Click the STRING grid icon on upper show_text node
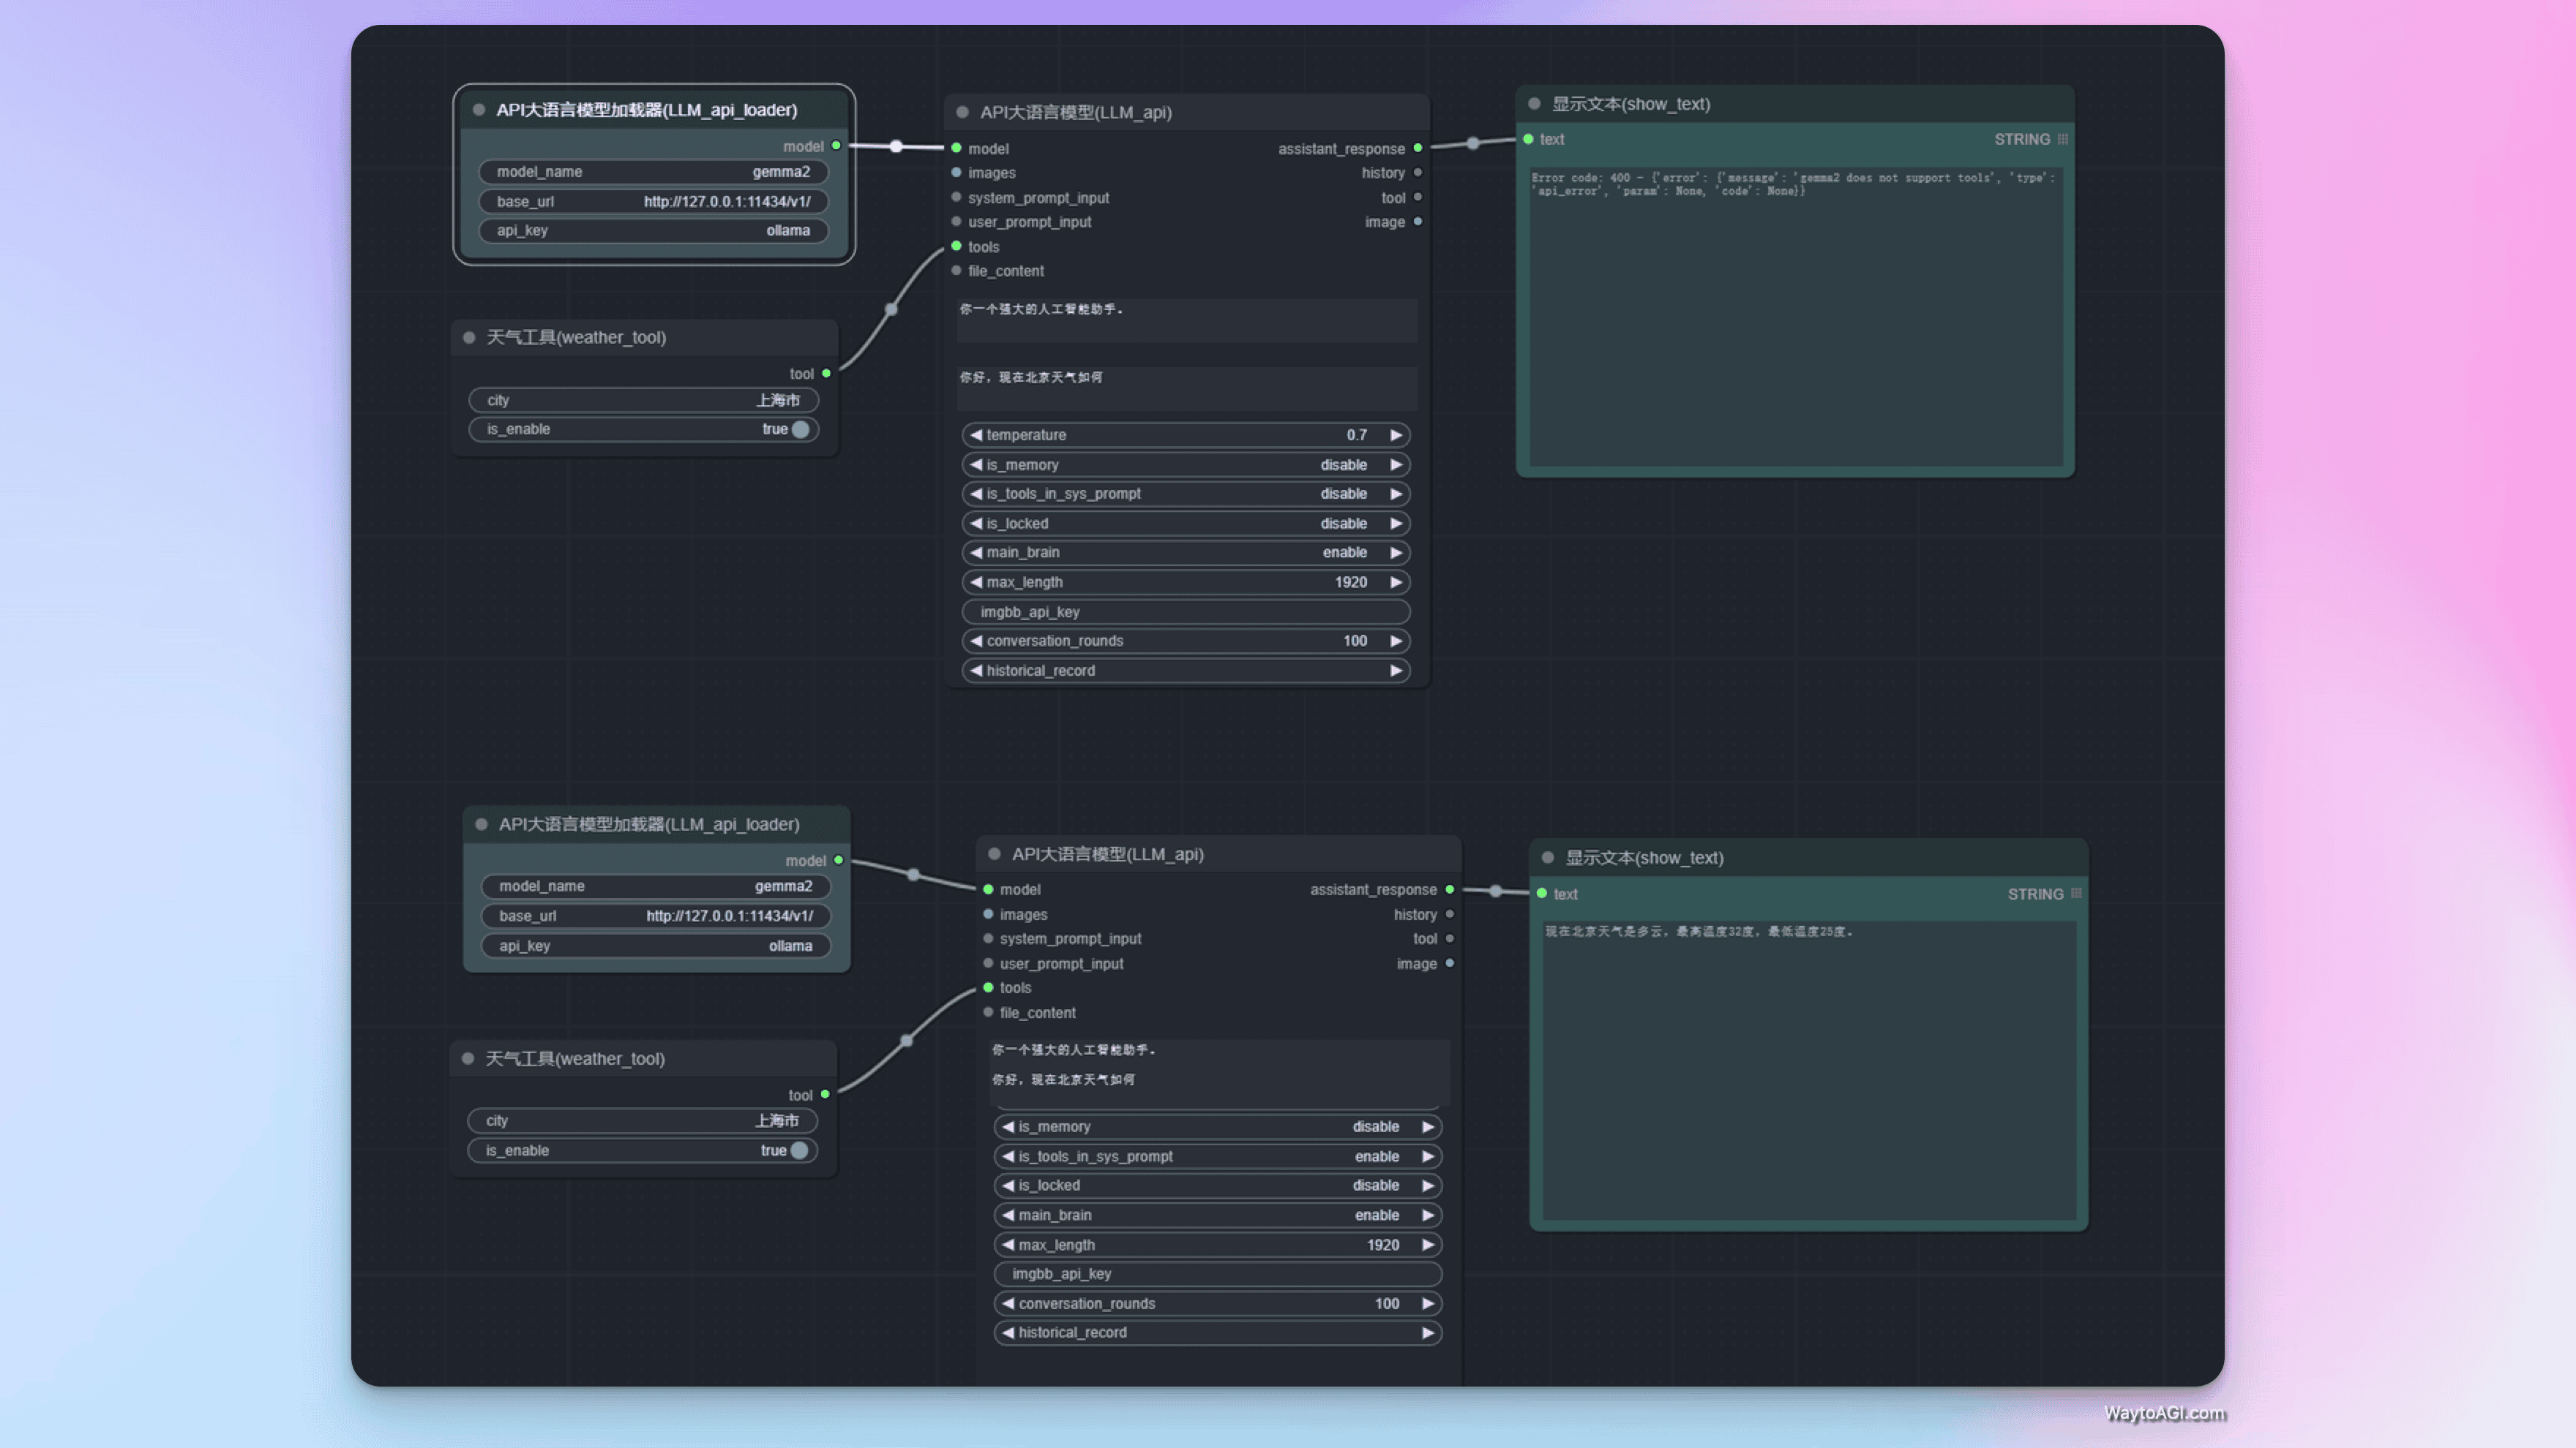2576x1448 pixels. pos(2062,139)
